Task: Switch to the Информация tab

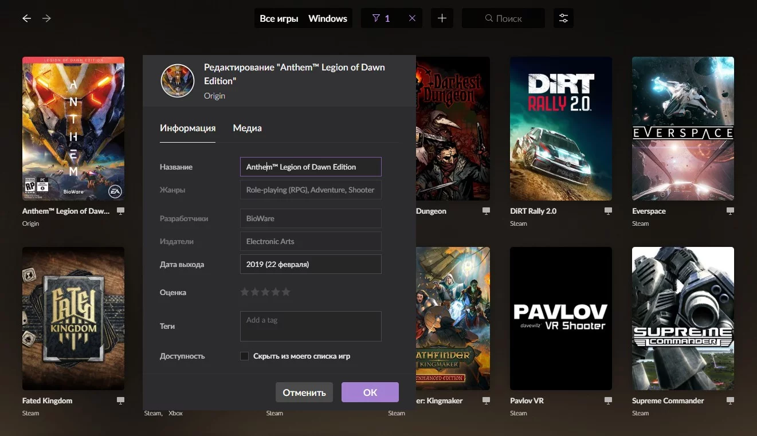Action: 187,128
